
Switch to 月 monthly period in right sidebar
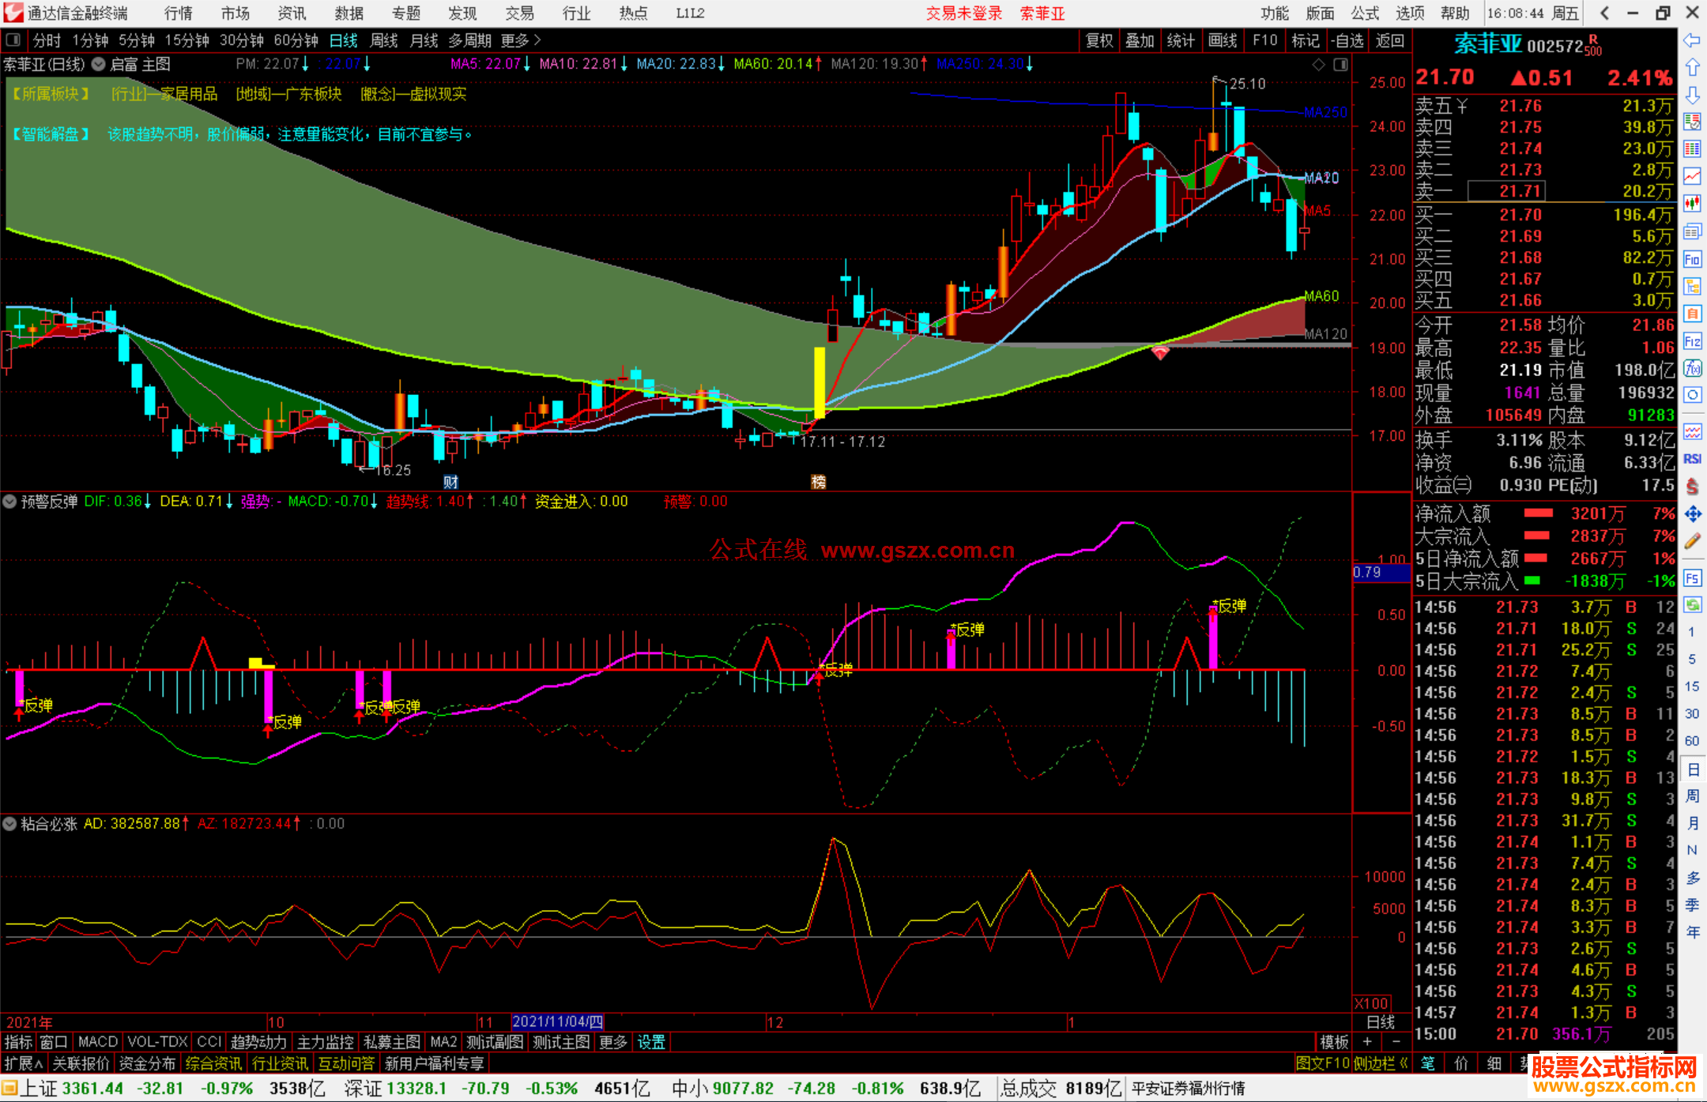point(1692,823)
